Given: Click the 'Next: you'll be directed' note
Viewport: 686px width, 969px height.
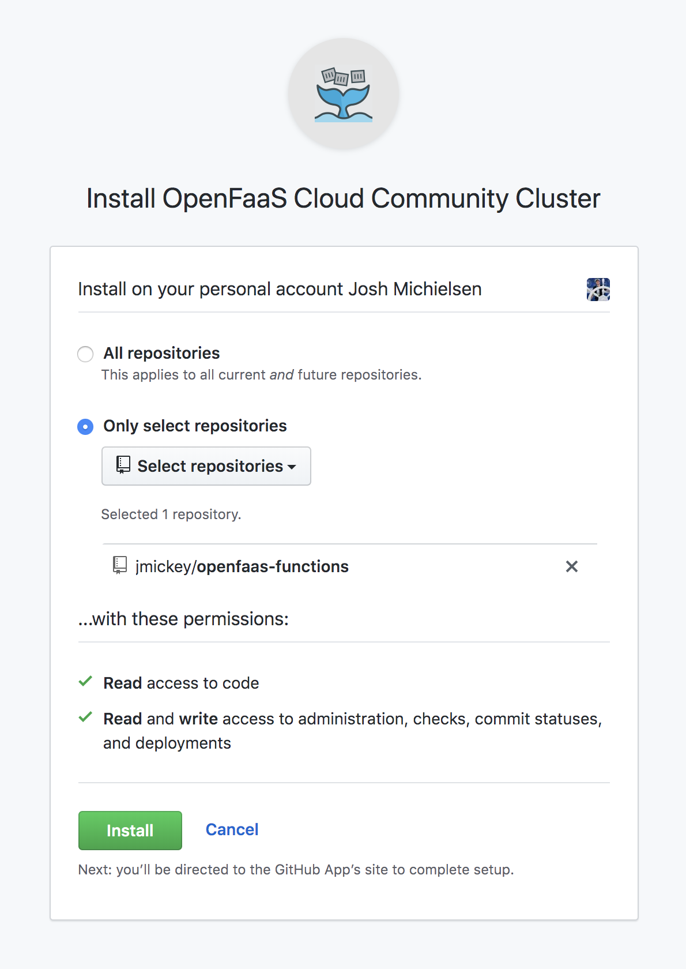Looking at the screenshot, I should (296, 870).
